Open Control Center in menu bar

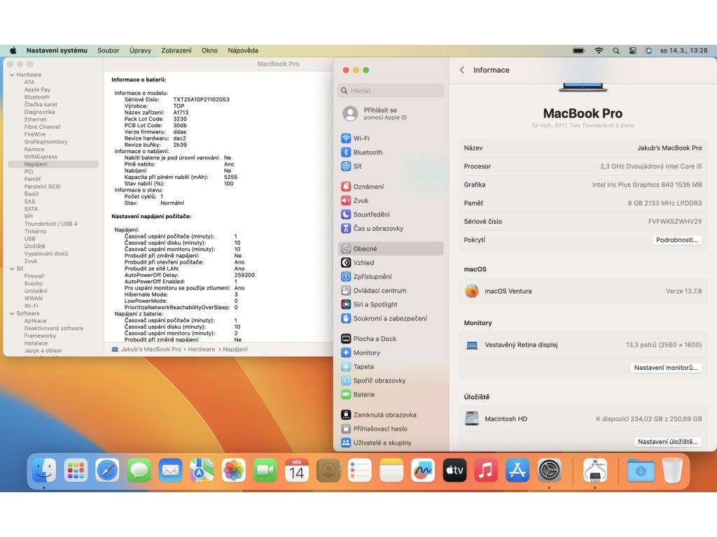click(x=632, y=50)
